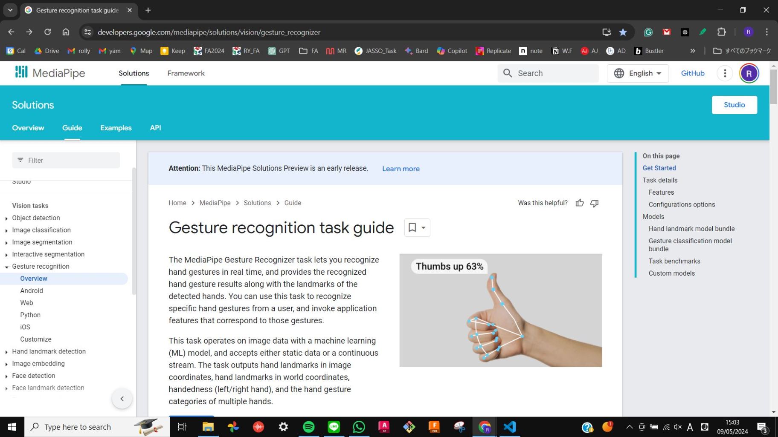The width and height of the screenshot is (778, 437).
Task: Open the Guide tab
Action: click(x=72, y=128)
